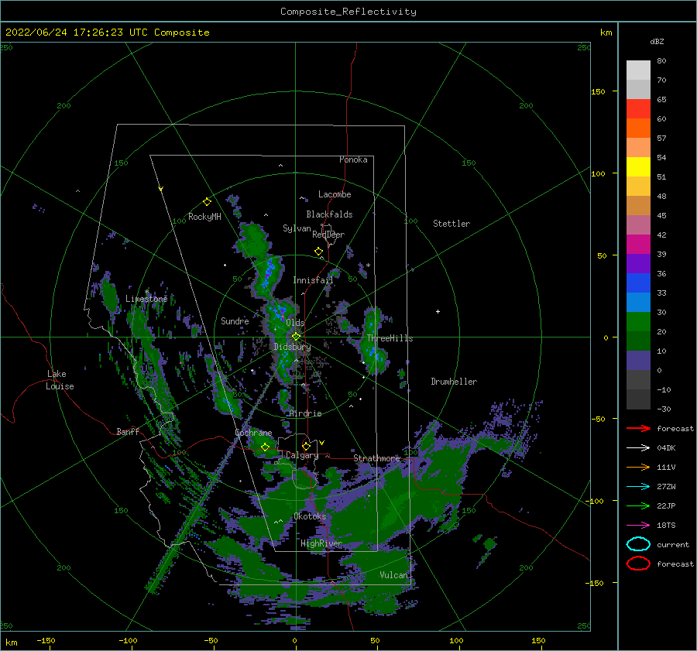Viewport: 697px width, 651px height.
Task: Click the yellow 51-54 dBZ swatch
Action: pyautogui.click(x=638, y=167)
